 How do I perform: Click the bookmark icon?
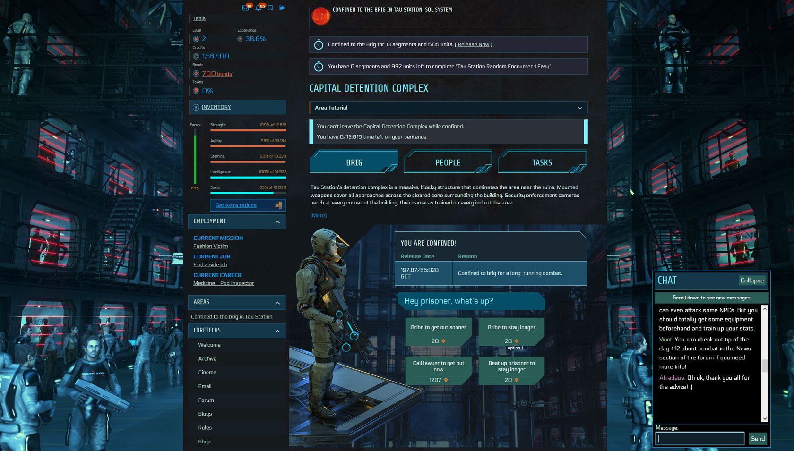(270, 8)
